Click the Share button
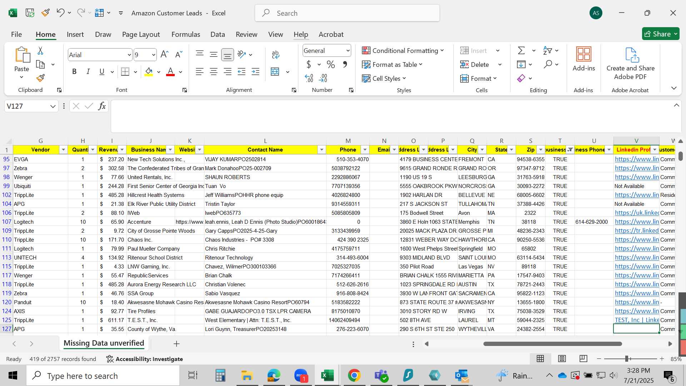 pos(661,34)
